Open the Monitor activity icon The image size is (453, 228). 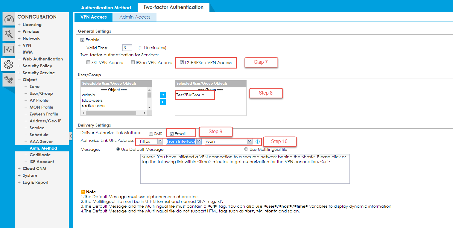coord(9,49)
